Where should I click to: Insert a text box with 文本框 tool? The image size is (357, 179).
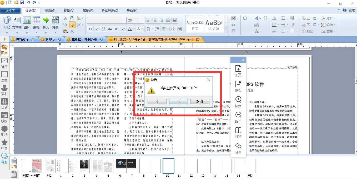[17, 23]
